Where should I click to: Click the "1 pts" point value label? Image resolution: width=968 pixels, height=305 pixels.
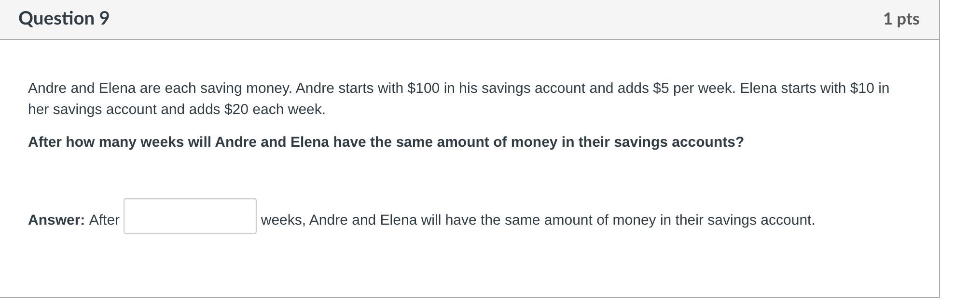900,19
